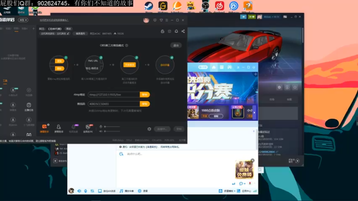The width and height of the screenshot is (358, 201).
Task: Open NetEase Cloud Music desktop shortcut
Action: (x=219, y=6)
